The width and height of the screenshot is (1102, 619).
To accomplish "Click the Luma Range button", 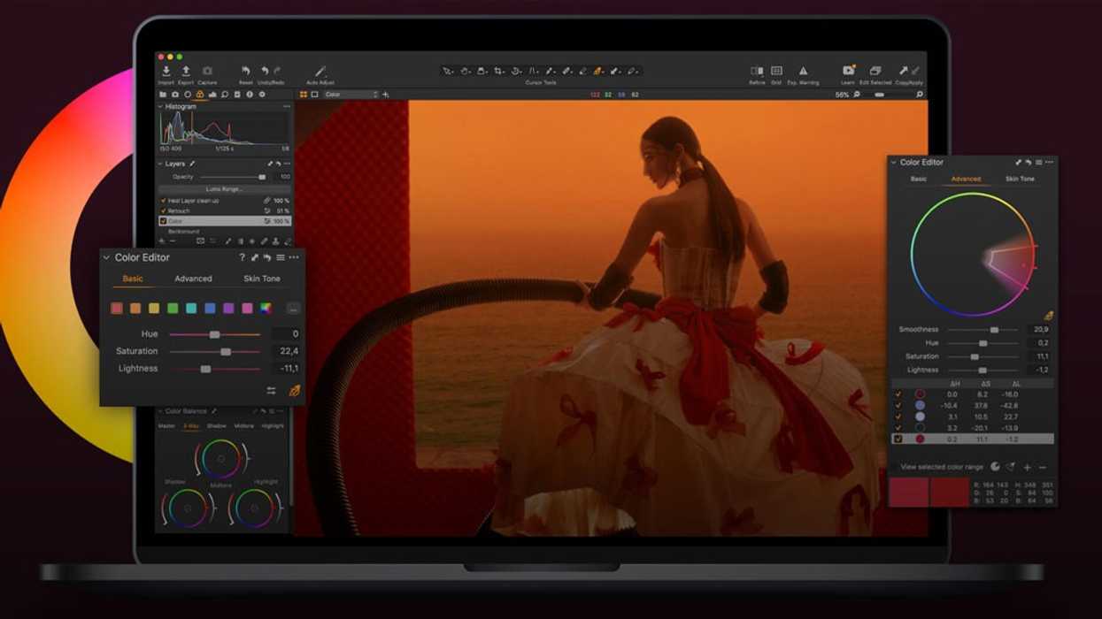I will pyautogui.click(x=224, y=188).
